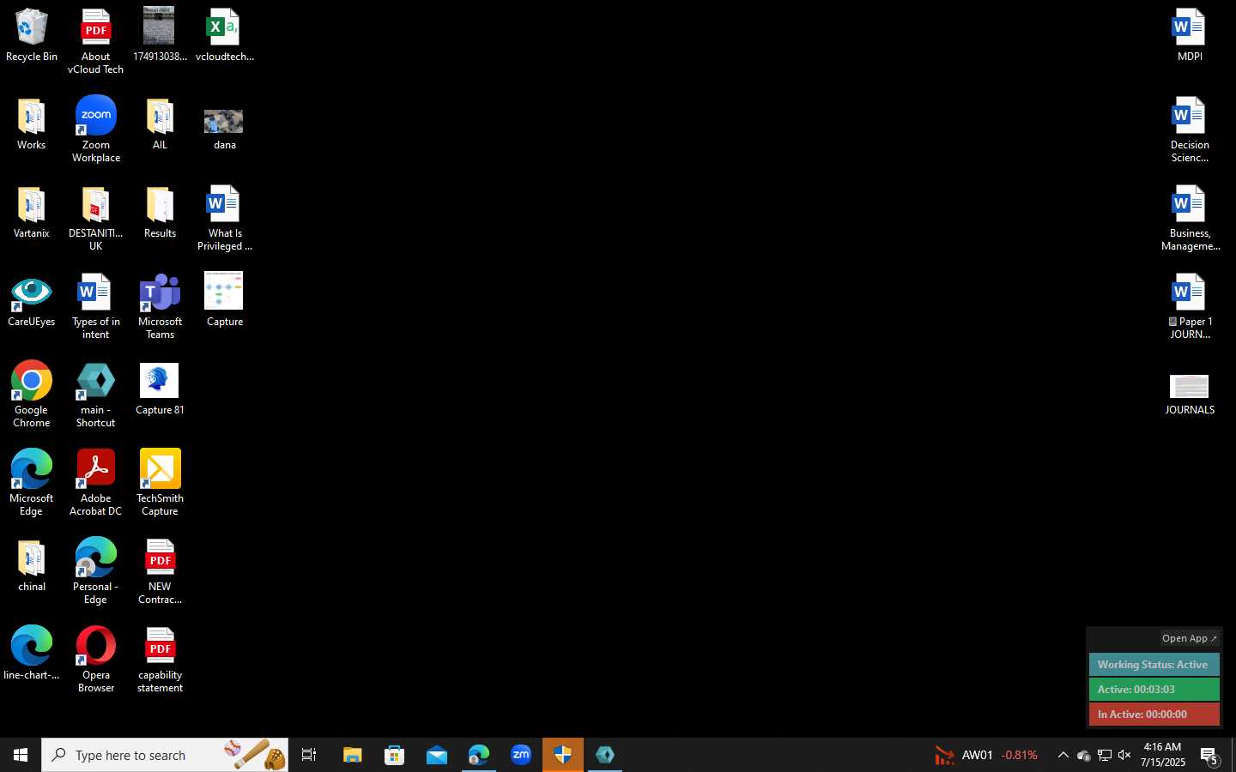This screenshot has height=772, width=1236.
Task: Select Decision Sciences Word document
Action: point(1190,130)
